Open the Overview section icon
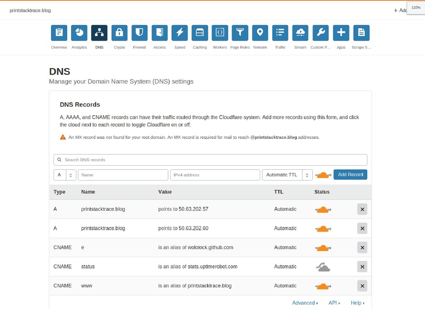The width and height of the screenshot is (425, 309). click(x=59, y=33)
